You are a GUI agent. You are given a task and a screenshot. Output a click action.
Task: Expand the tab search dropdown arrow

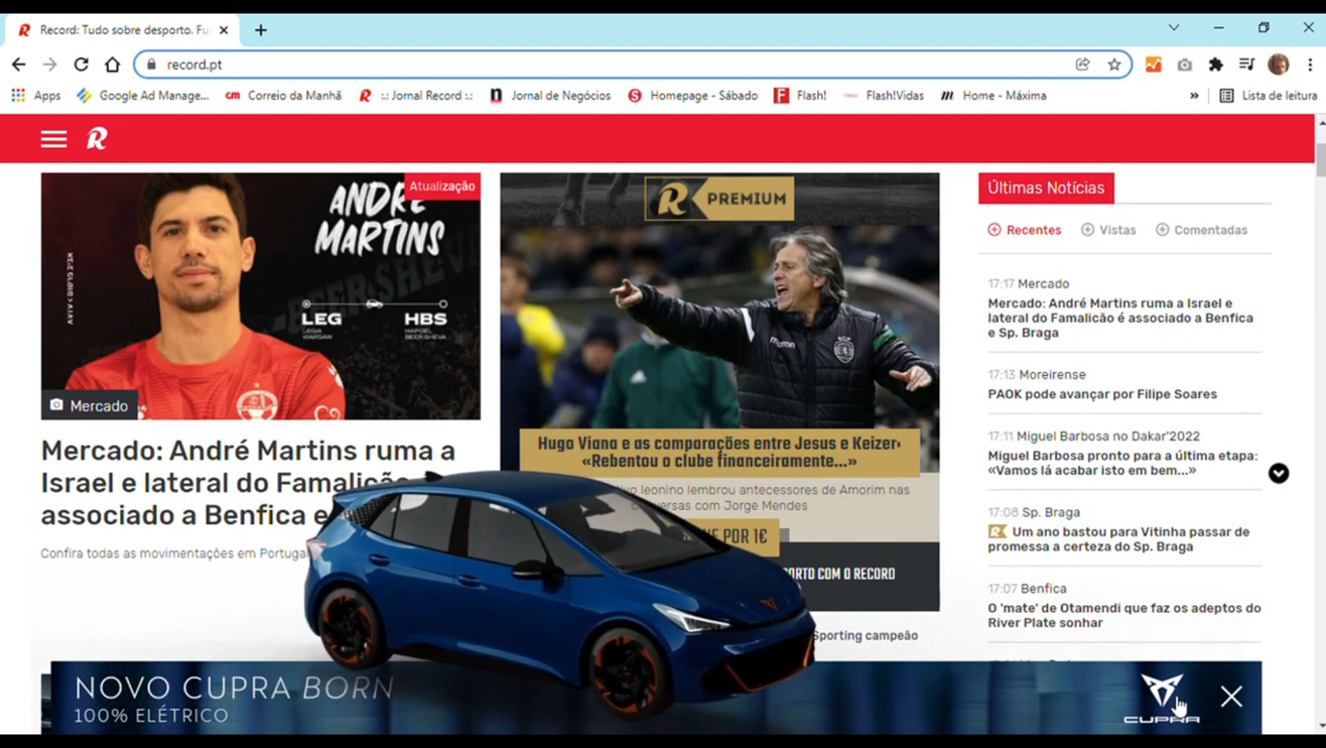click(x=1174, y=28)
